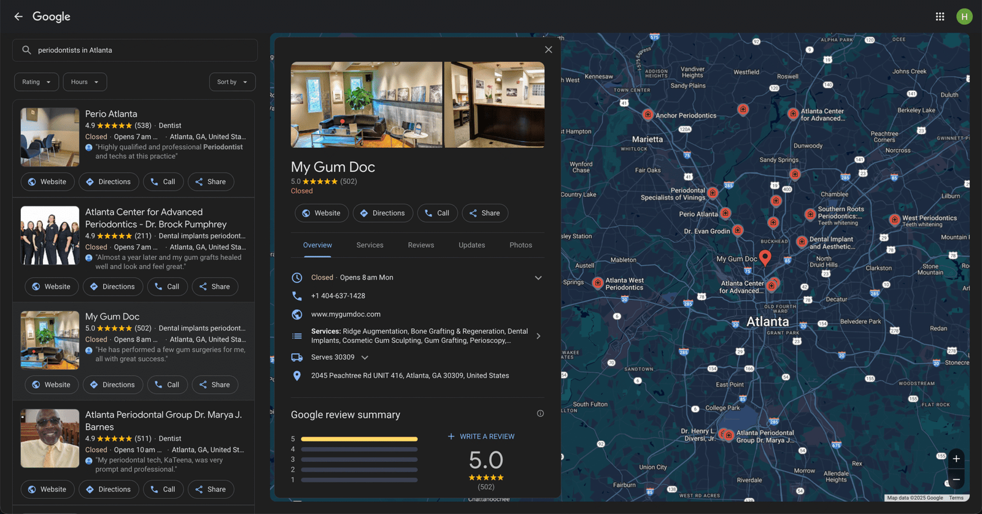Open Perio Atlanta's Website button
The height and width of the screenshot is (514, 982).
48,182
